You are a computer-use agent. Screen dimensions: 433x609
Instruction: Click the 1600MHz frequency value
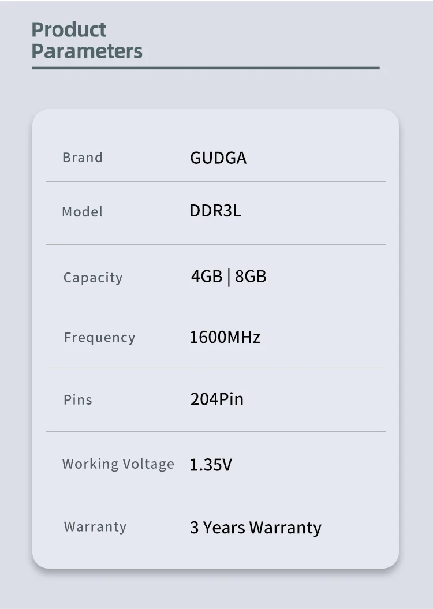click(x=225, y=337)
